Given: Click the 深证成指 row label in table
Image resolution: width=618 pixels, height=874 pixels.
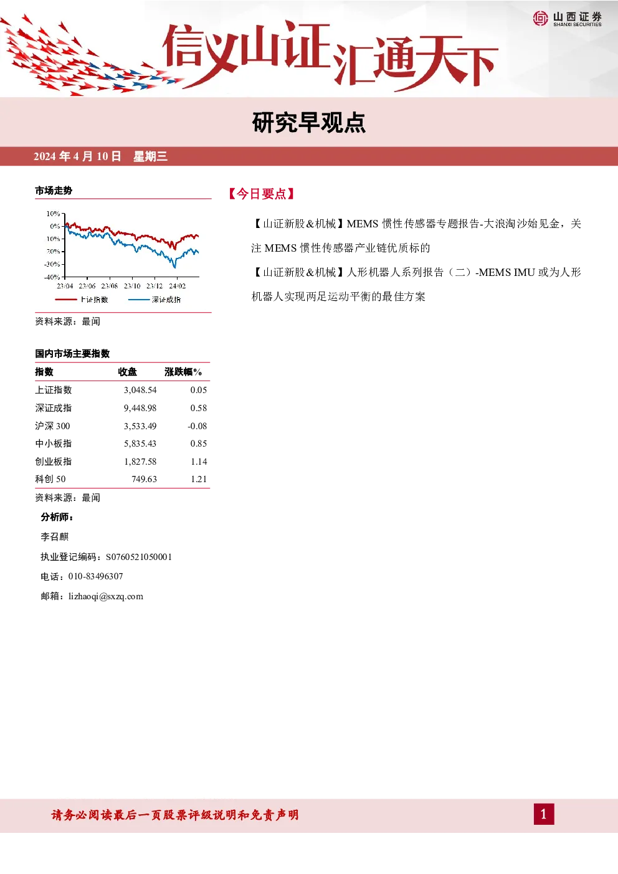Looking at the screenshot, I should (x=54, y=408).
